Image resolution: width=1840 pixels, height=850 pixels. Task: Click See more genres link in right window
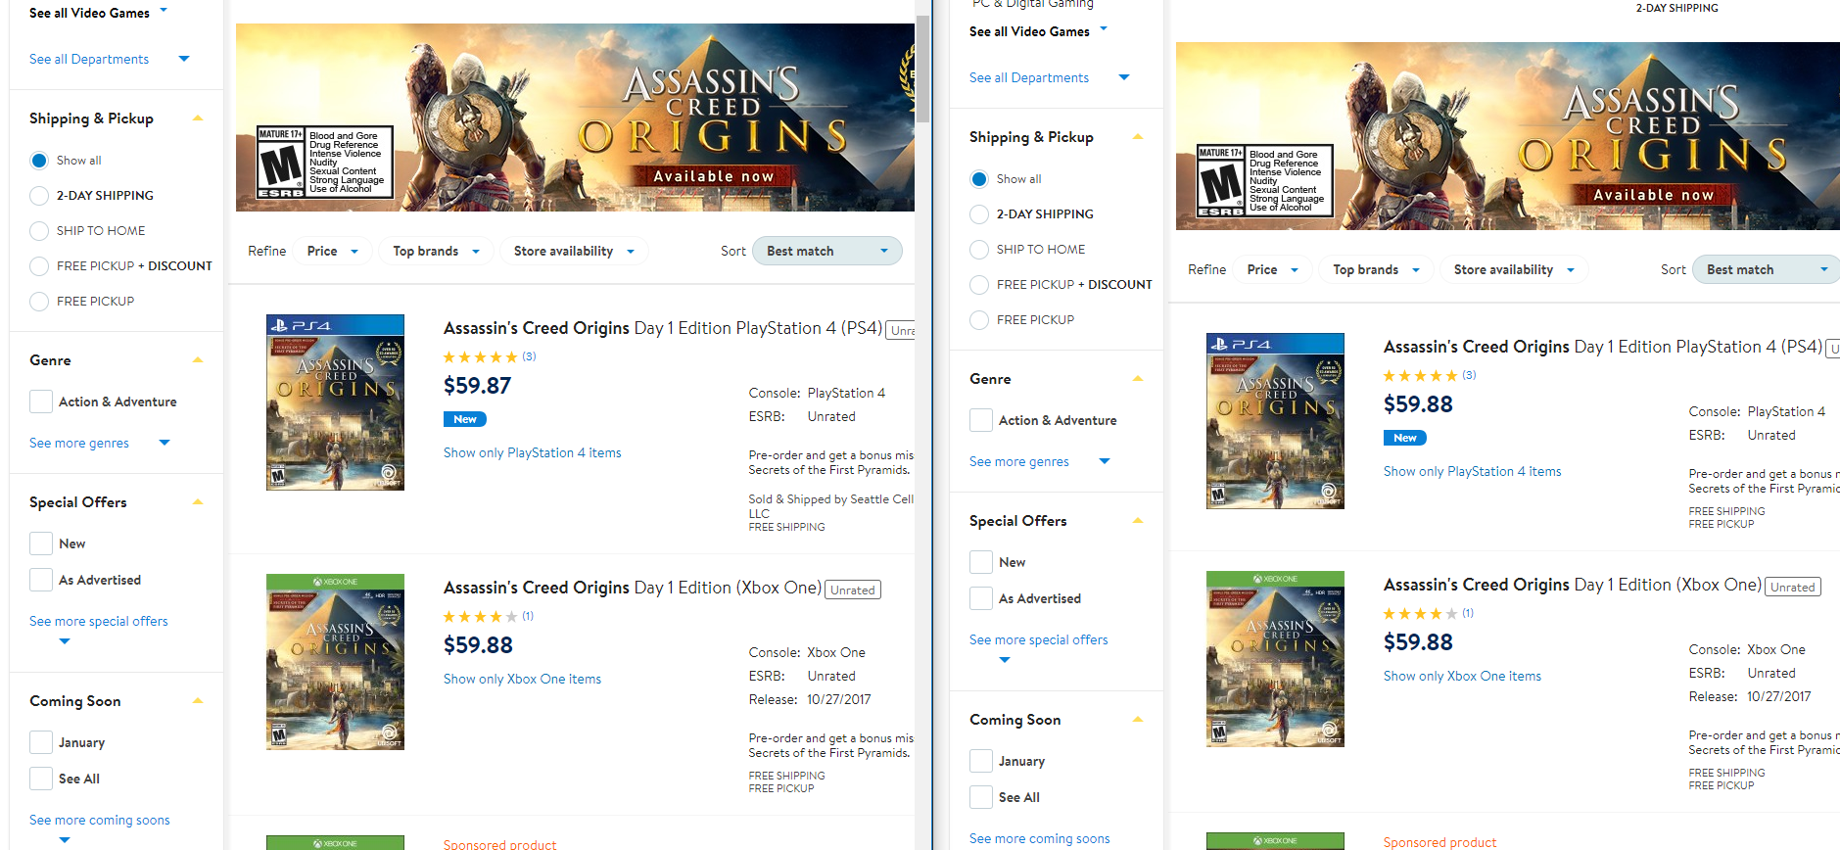(1019, 462)
